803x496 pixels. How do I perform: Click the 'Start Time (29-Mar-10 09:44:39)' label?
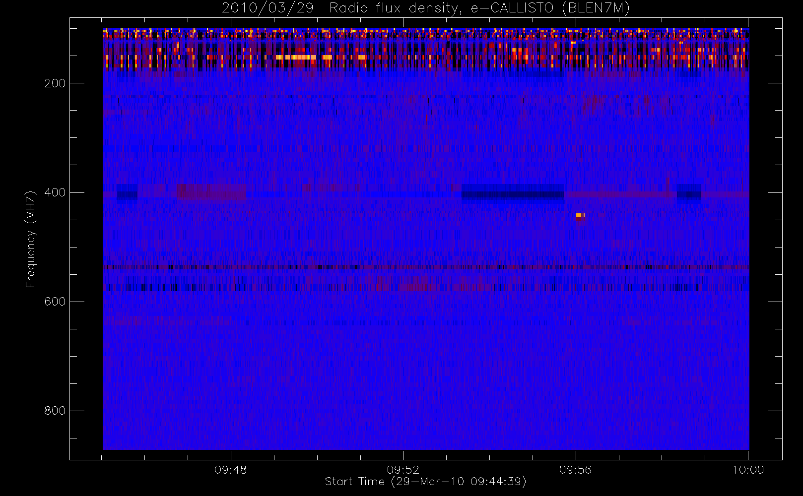(x=425, y=482)
